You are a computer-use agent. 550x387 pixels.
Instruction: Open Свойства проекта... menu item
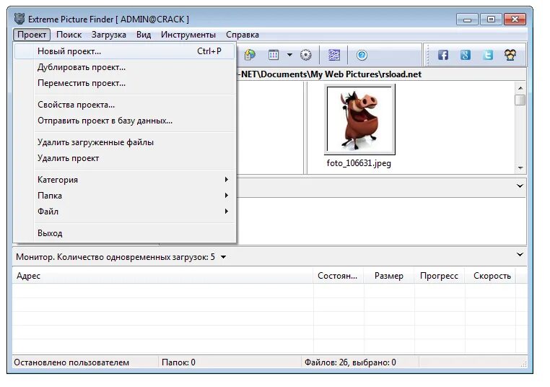pos(124,105)
